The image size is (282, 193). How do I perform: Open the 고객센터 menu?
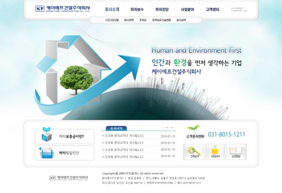coord(213,10)
